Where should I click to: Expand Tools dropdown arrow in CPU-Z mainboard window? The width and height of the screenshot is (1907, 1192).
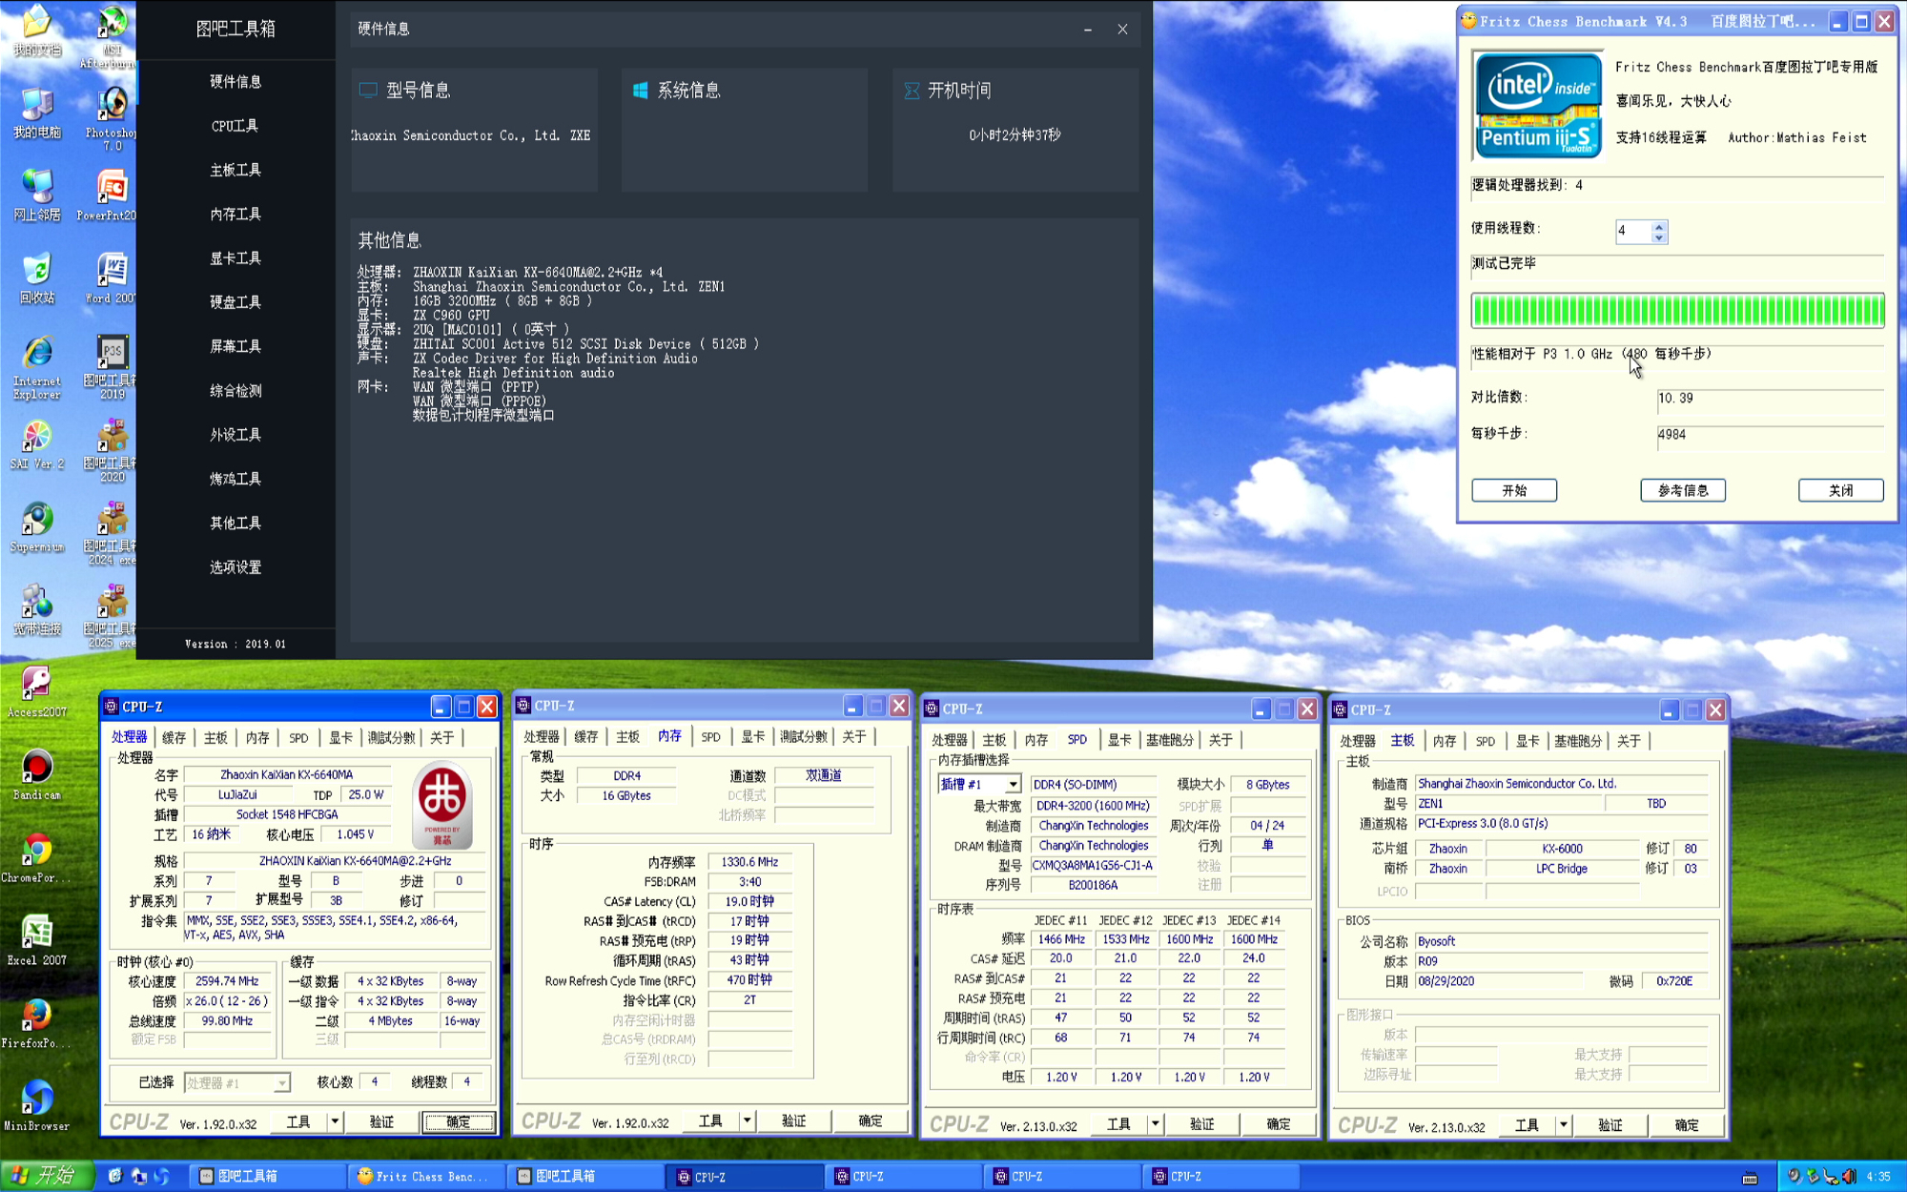pyautogui.click(x=1563, y=1124)
